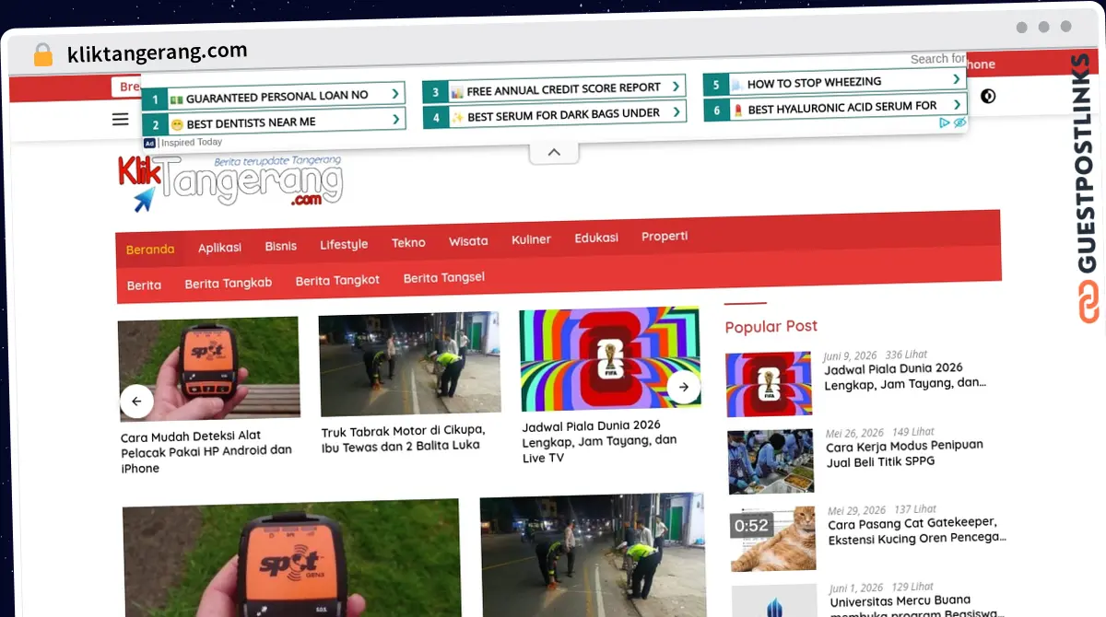Click the kliktangerang.com address text

157,52
